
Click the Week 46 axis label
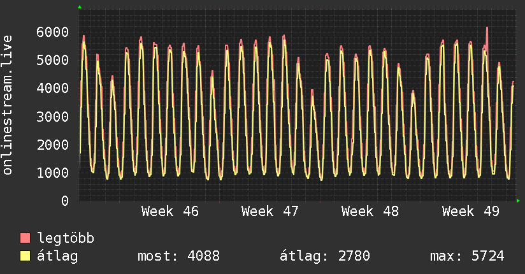[169, 212]
